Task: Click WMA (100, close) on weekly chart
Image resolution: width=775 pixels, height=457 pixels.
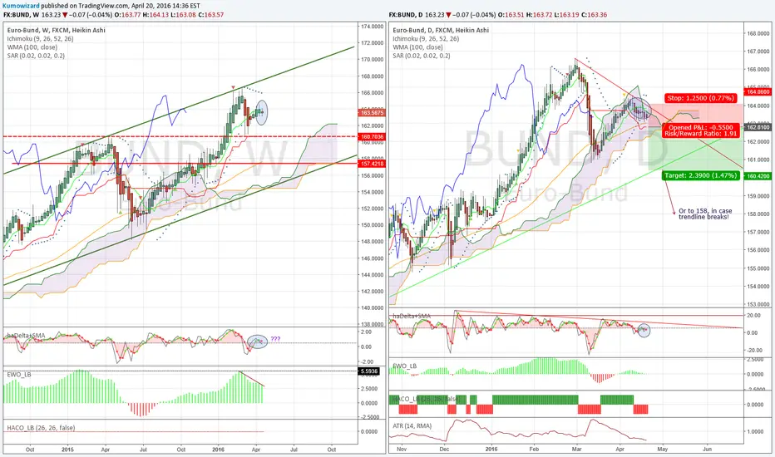Action: (32, 47)
